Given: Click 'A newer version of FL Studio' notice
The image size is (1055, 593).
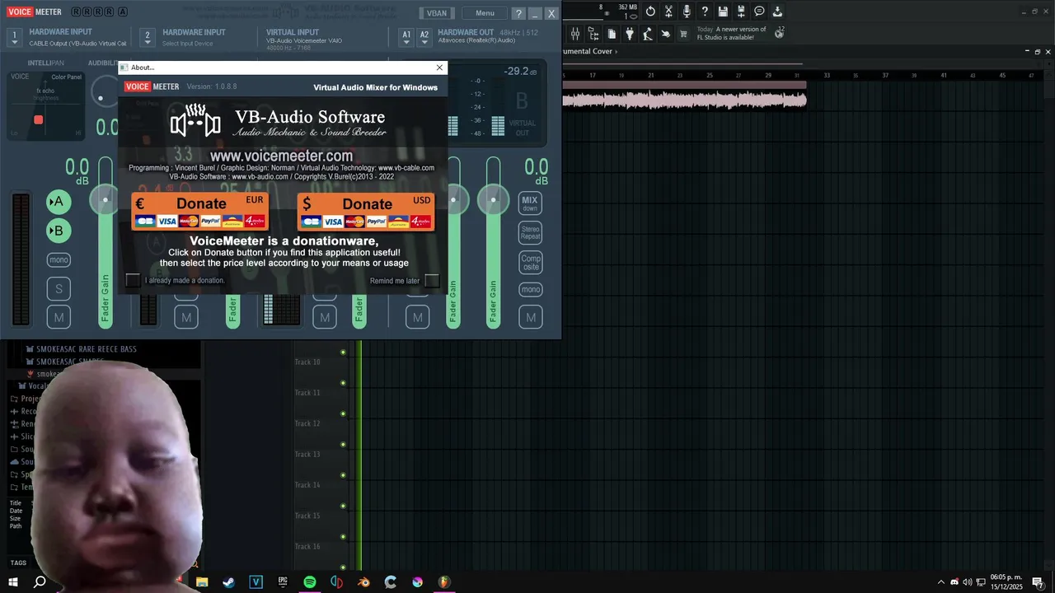Looking at the screenshot, I should tap(731, 33).
